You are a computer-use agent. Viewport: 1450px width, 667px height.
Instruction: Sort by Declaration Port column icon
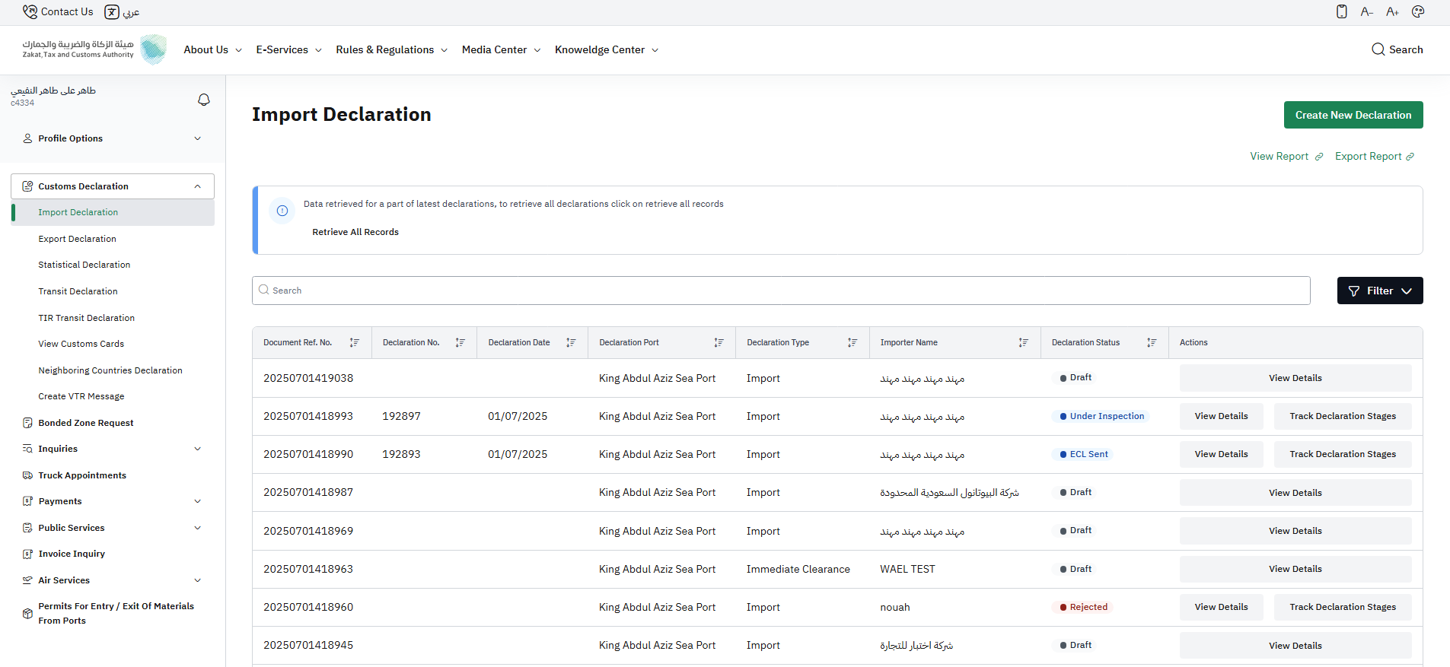click(719, 343)
